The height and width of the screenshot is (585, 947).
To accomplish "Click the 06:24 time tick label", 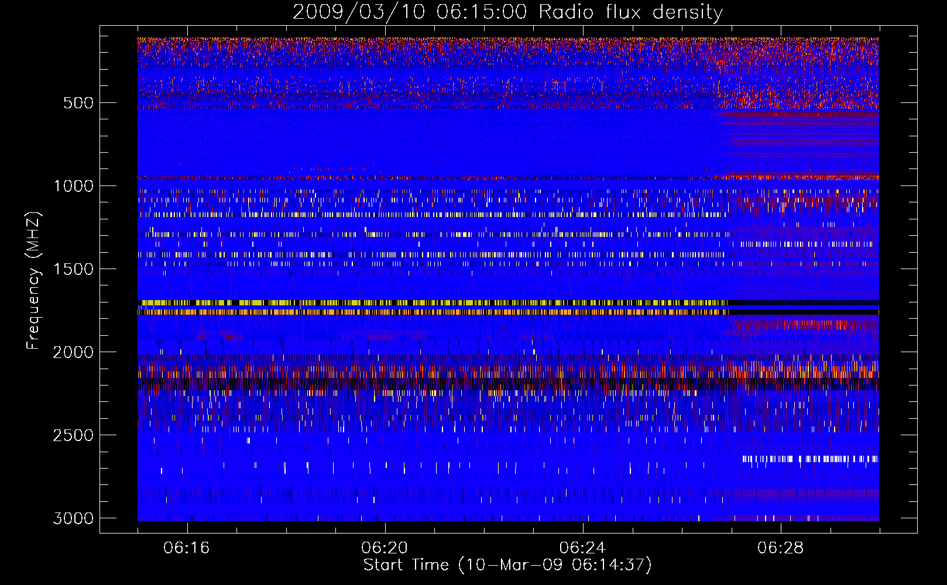I will click(582, 548).
